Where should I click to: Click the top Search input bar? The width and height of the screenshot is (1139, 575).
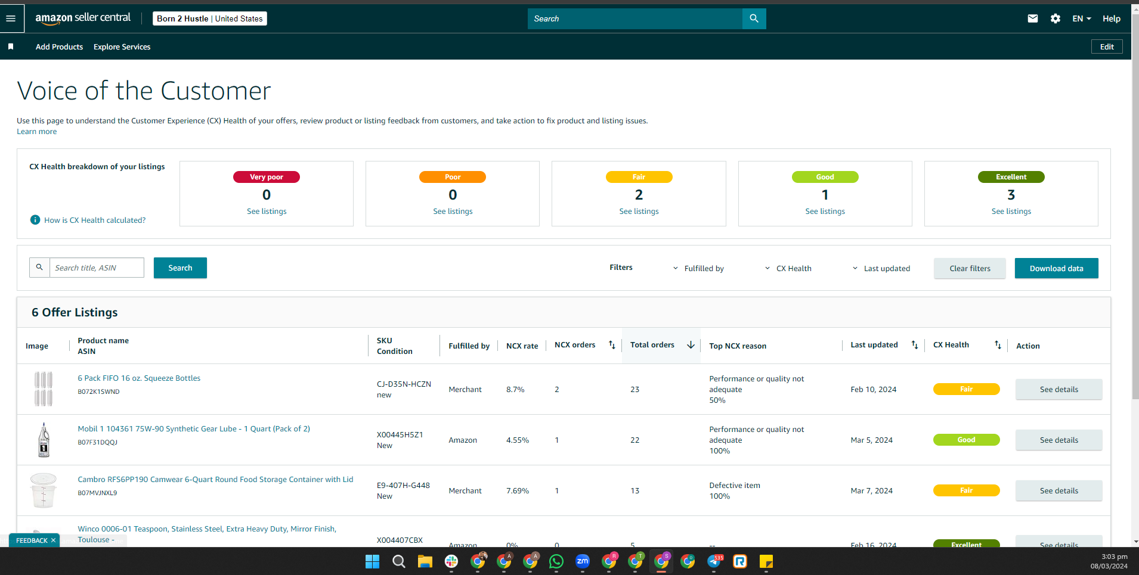click(635, 18)
